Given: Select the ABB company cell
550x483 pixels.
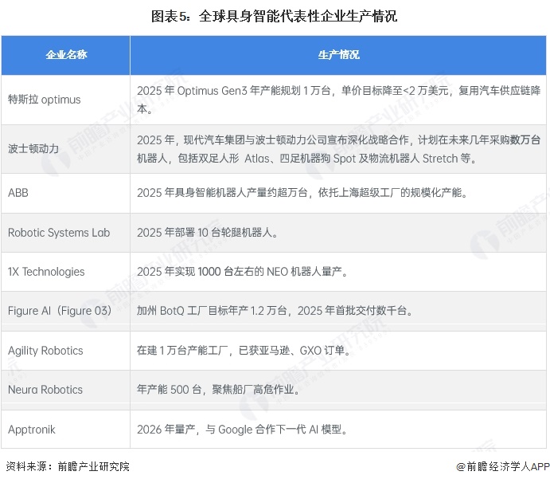Looking at the screenshot, I should pyautogui.click(x=65, y=193).
